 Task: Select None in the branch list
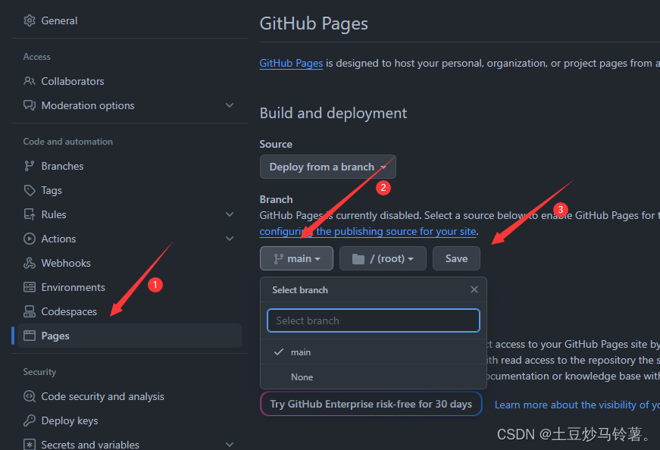pos(374,377)
